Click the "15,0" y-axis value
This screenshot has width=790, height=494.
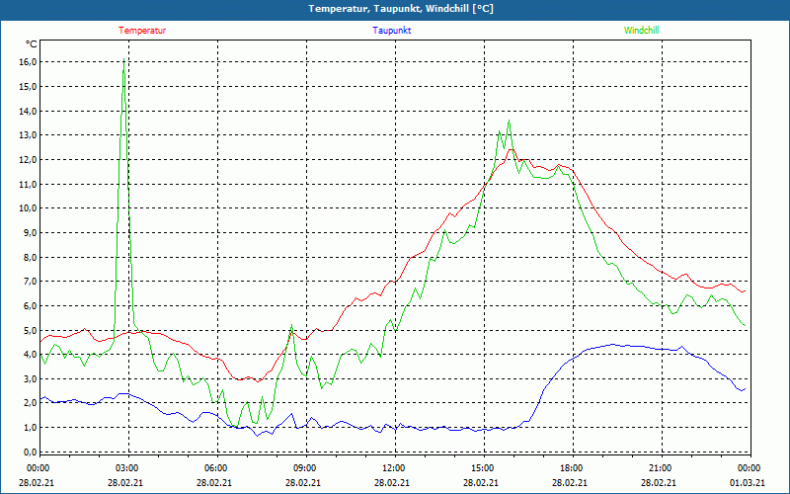[29, 86]
